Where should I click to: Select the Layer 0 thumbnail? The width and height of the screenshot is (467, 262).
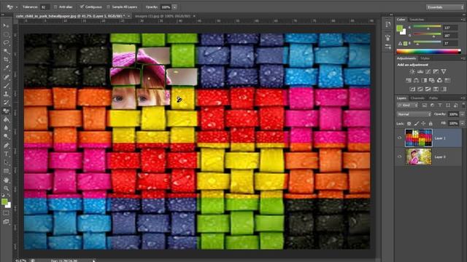[418, 156]
